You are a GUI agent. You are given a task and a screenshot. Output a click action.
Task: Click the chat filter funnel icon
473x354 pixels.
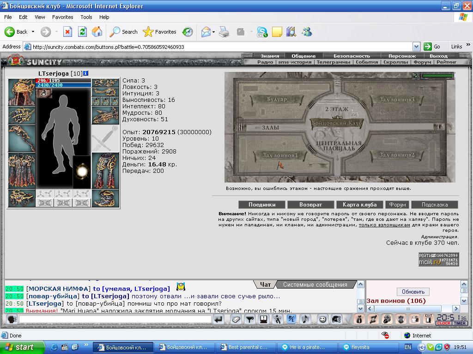(249, 319)
